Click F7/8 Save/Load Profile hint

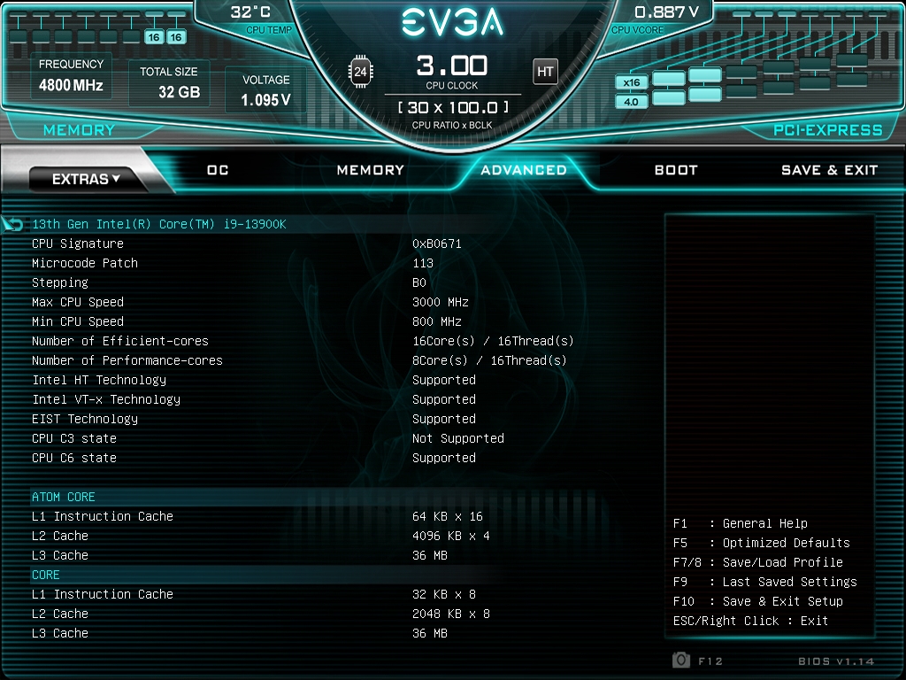758,562
